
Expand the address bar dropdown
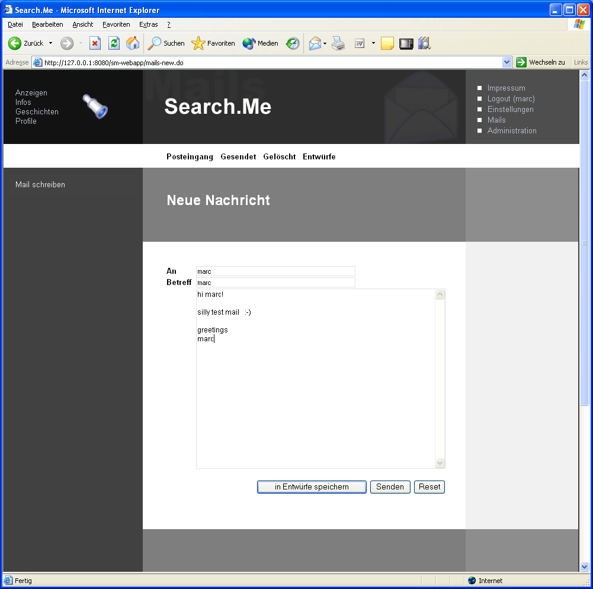(x=507, y=62)
